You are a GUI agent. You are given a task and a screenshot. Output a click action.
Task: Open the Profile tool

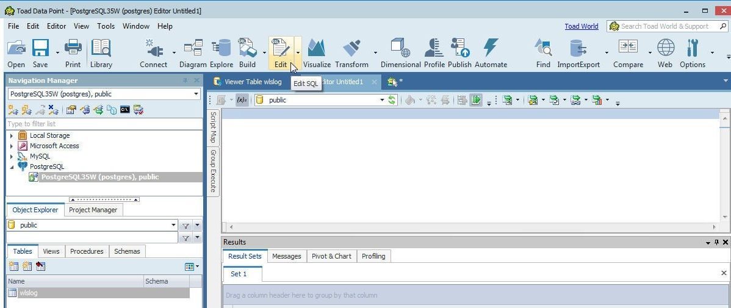[434, 48]
